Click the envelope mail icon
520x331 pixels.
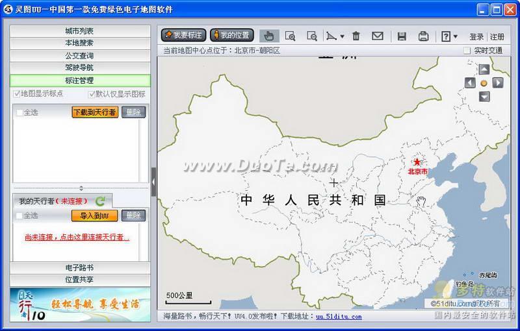point(378,36)
